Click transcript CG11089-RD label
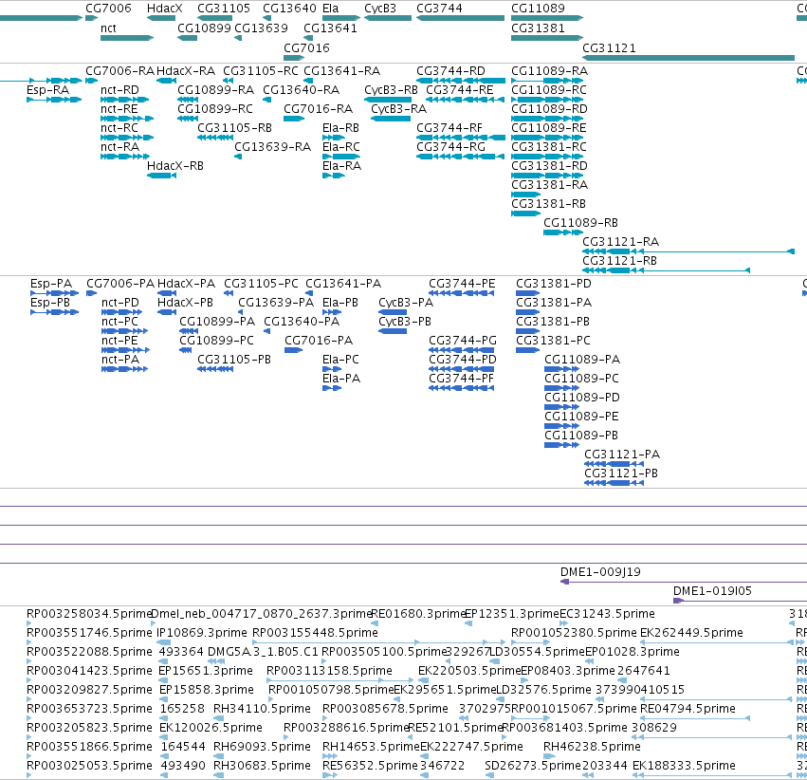The image size is (807, 780). (x=549, y=108)
